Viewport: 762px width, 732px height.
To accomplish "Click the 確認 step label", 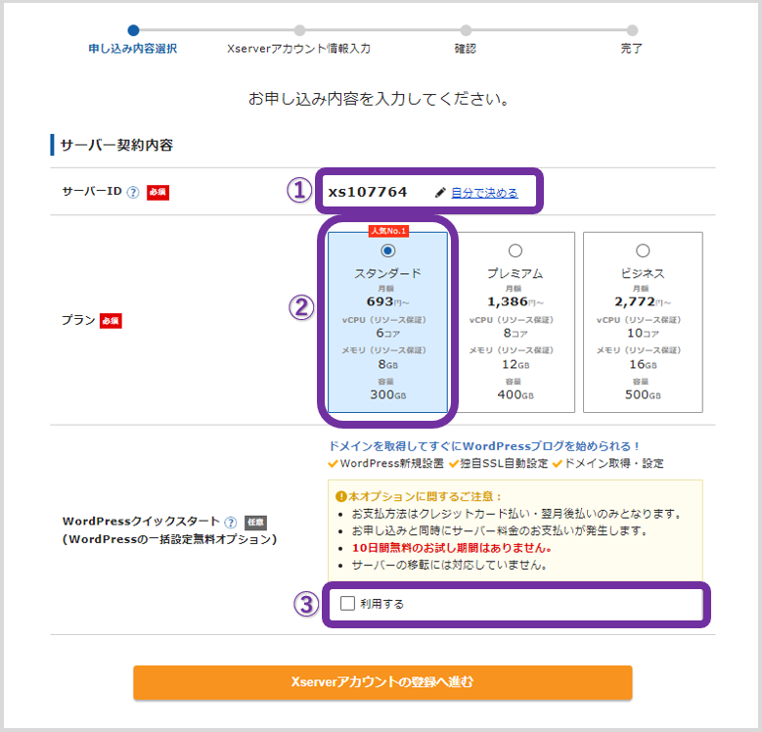I will click(x=465, y=49).
